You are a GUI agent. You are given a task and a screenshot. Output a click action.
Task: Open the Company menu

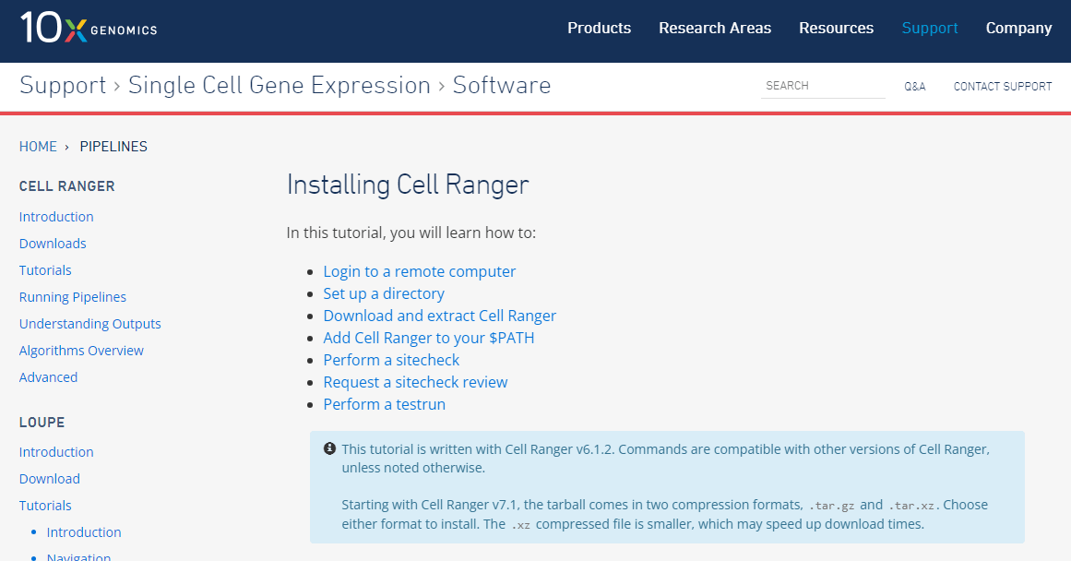(x=1018, y=28)
